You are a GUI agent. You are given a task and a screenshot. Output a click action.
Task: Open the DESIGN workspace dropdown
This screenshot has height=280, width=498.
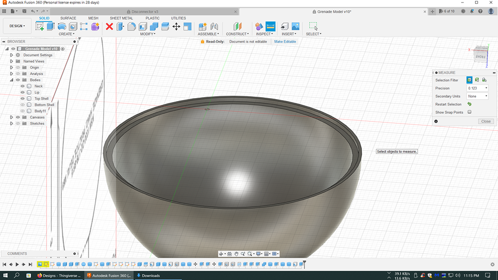17,26
